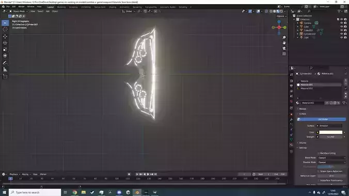Expand the Camera item in outliner

coord(298,23)
